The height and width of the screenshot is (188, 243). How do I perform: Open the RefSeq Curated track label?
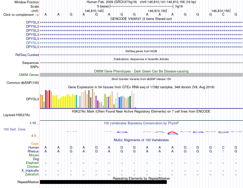pos(27,55)
